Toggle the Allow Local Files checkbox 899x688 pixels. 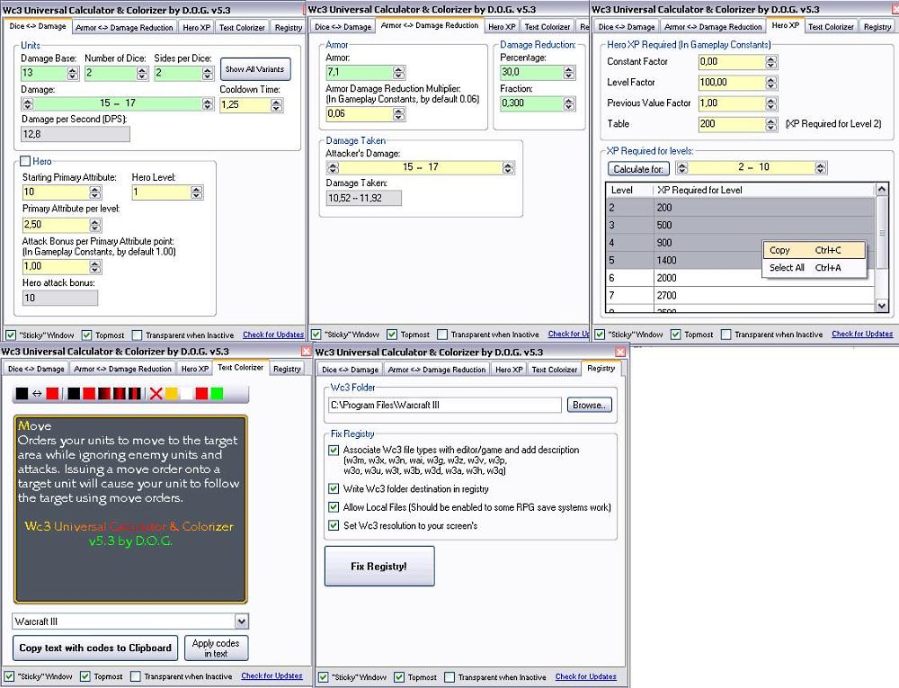pyautogui.click(x=334, y=507)
